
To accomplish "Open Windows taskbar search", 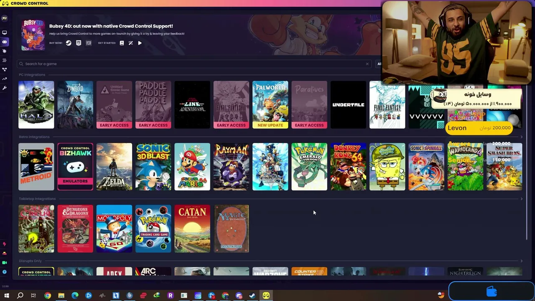I will click(20, 296).
